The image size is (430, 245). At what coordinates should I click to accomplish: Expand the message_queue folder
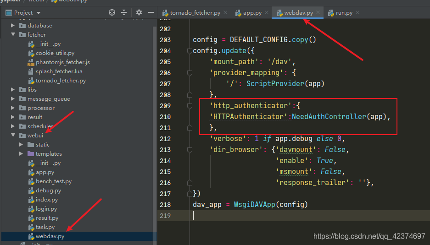(x=13, y=99)
